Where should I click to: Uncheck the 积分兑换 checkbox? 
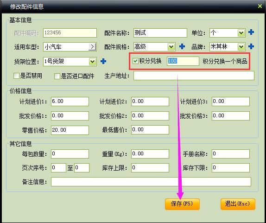click(135, 61)
